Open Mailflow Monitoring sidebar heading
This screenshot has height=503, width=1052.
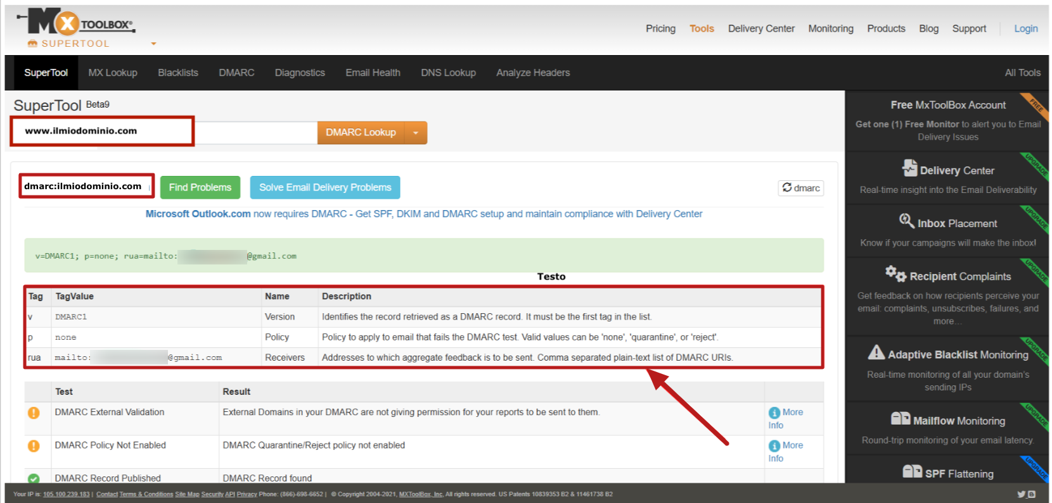(959, 421)
